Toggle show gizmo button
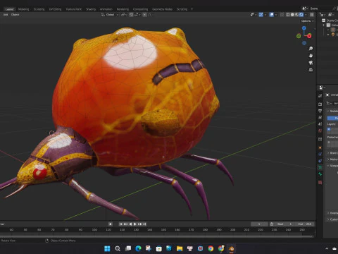 [x=261, y=15]
